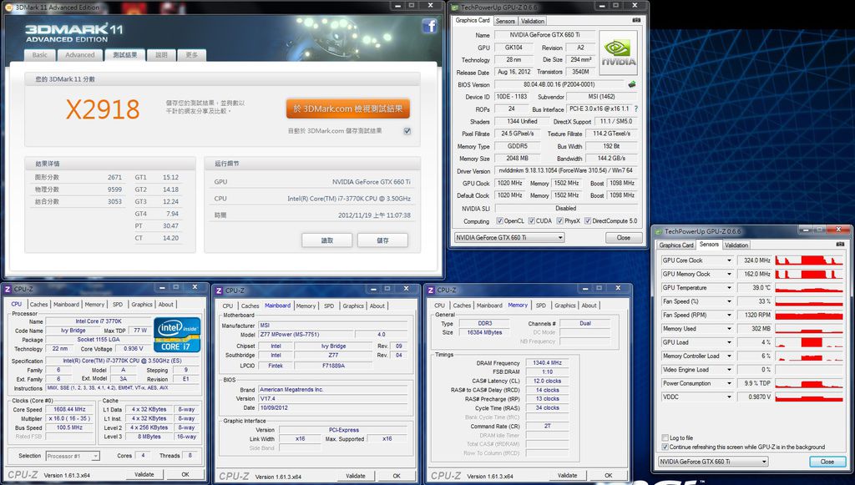Open the Caches tab in CPU-Z CPU window

(x=38, y=305)
